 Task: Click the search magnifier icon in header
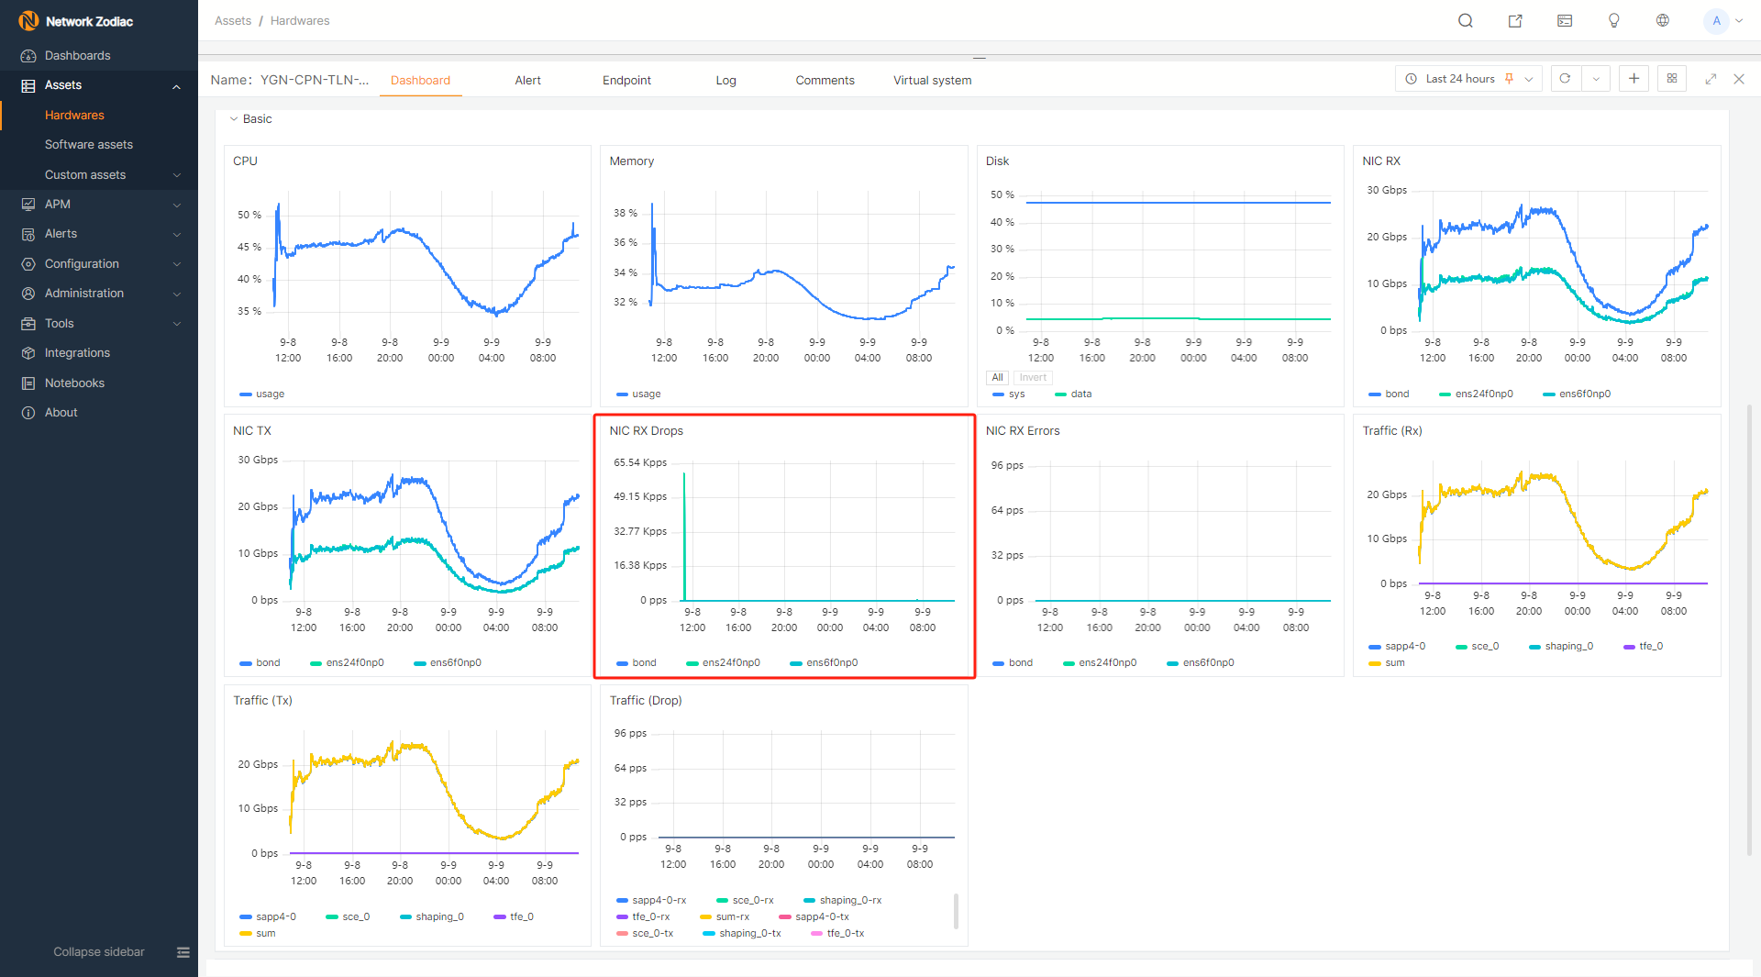[1466, 21]
